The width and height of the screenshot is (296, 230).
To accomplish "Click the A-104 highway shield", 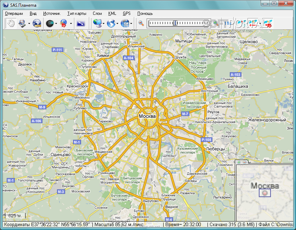I will point(129,58).
